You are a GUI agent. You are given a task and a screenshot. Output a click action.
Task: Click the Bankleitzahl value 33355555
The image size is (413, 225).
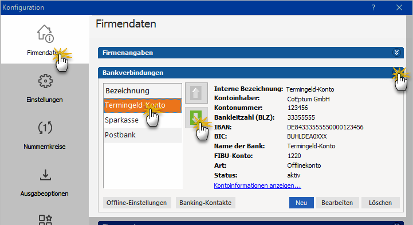tap(301, 117)
